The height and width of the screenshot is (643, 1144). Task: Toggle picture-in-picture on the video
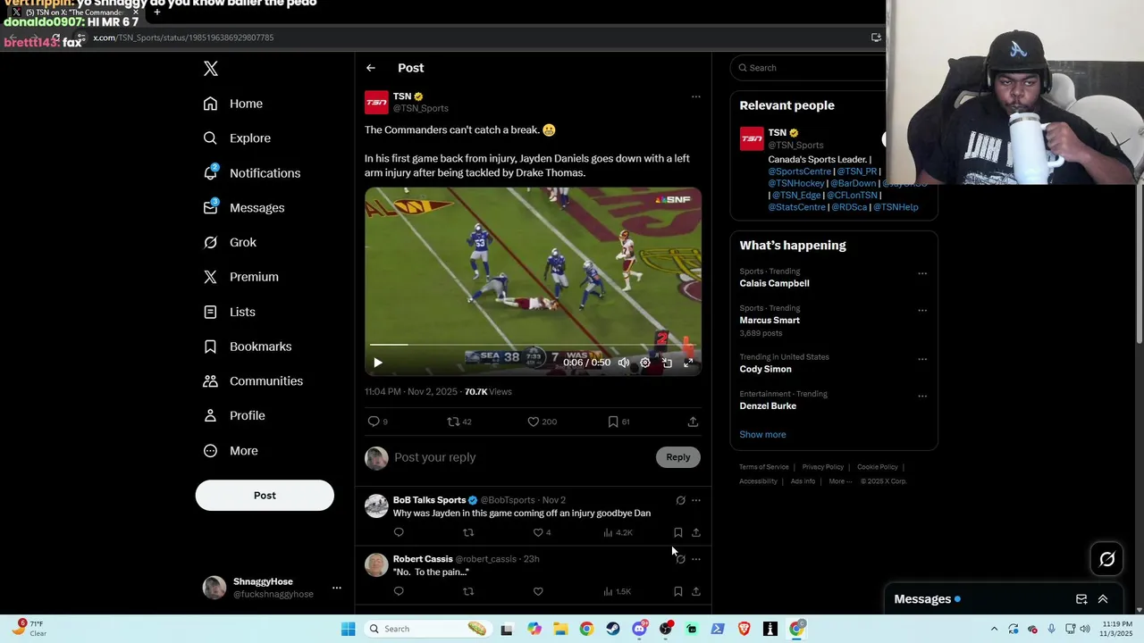coord(667,363)
